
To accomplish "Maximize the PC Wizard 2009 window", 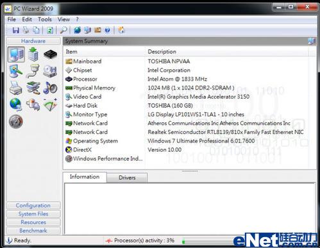I will tap(291, 7).
